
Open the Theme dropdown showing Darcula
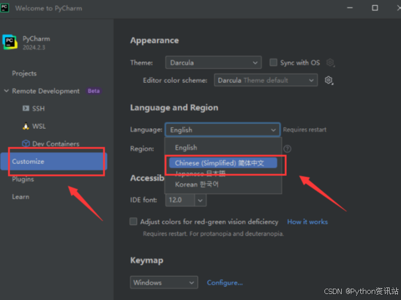[x=213, y=63]
